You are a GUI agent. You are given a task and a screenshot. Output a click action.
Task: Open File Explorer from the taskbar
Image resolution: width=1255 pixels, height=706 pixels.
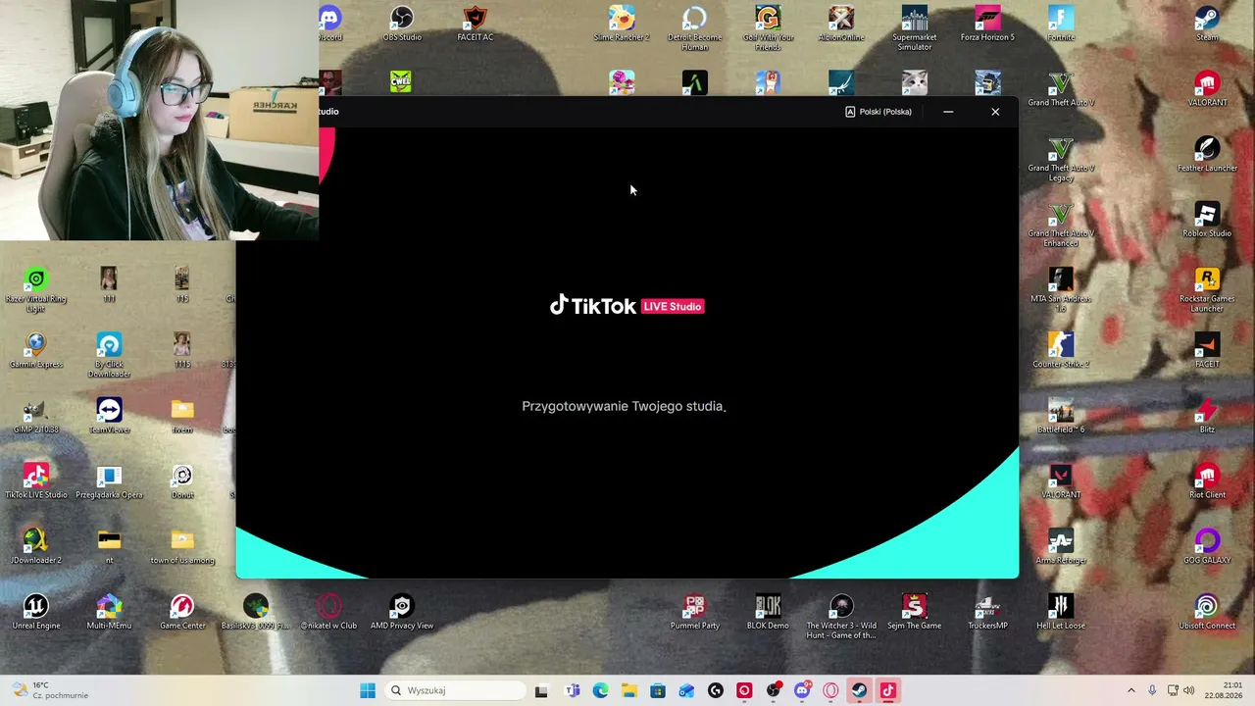click(628, 690)
